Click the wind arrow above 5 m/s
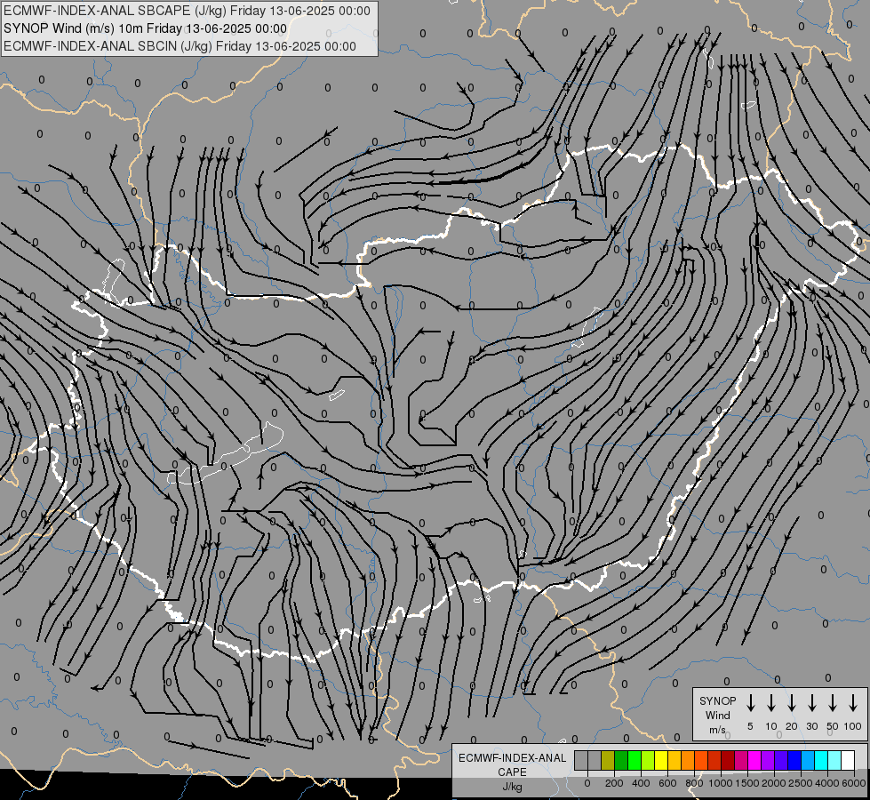Image resolution: width=870 pixels, height=800 pixels. tap(750, 703)
